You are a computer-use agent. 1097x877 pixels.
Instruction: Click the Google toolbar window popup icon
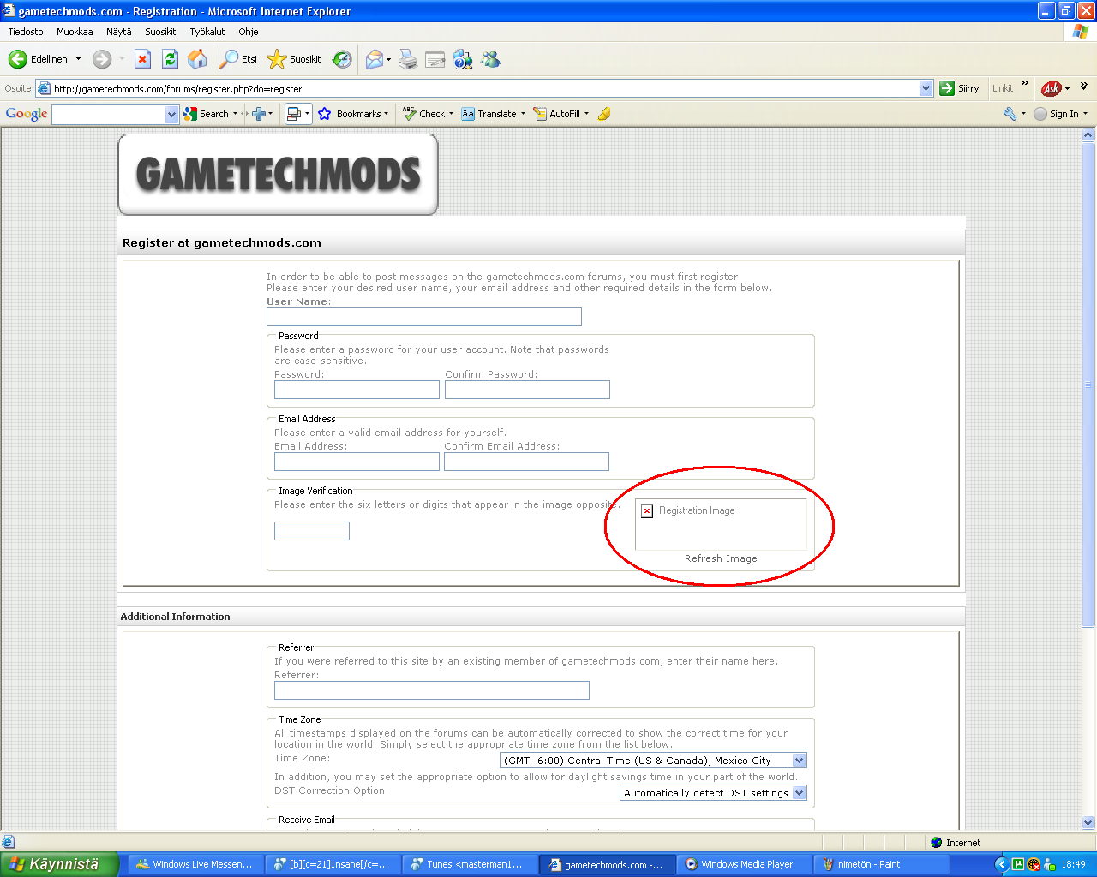[x=294, y=114]
